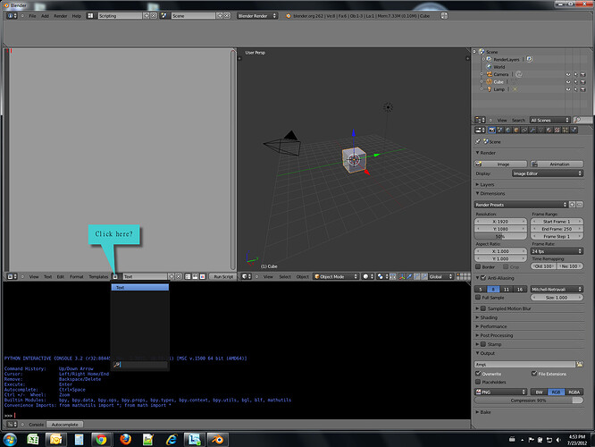Click the output folder browse icon
Screen dimensions: 595x447
(580, 364)
